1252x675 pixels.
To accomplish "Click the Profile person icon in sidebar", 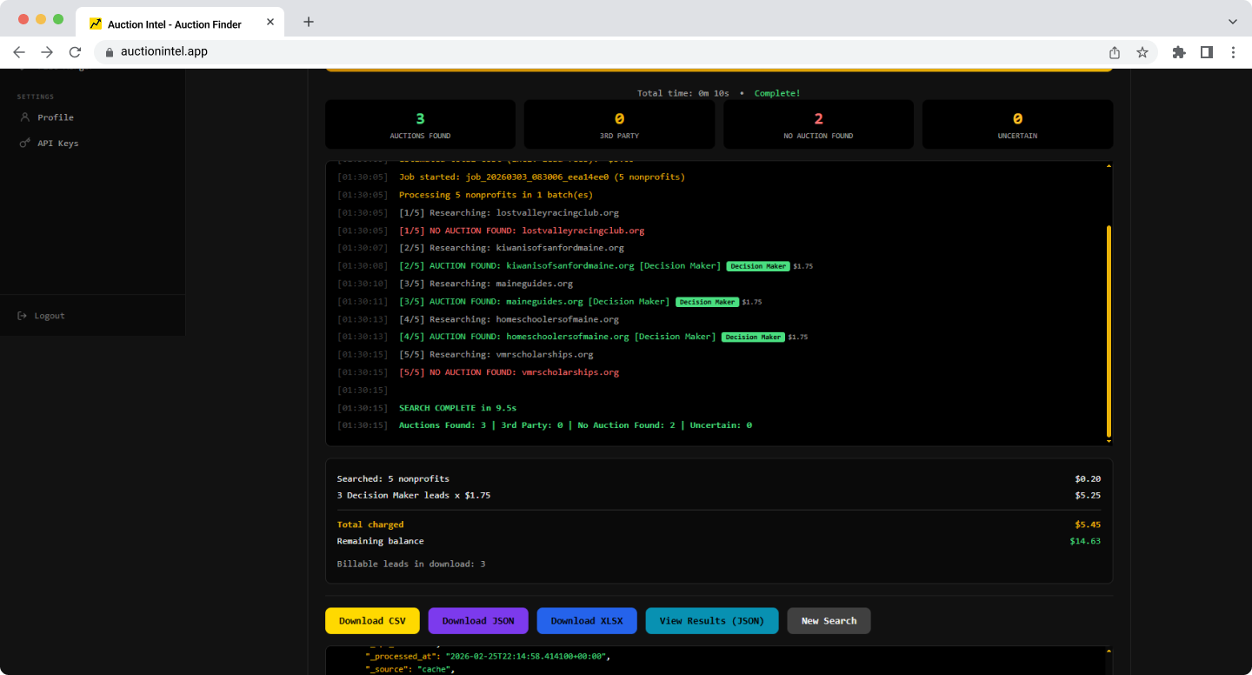I will (x=24, y=117).
